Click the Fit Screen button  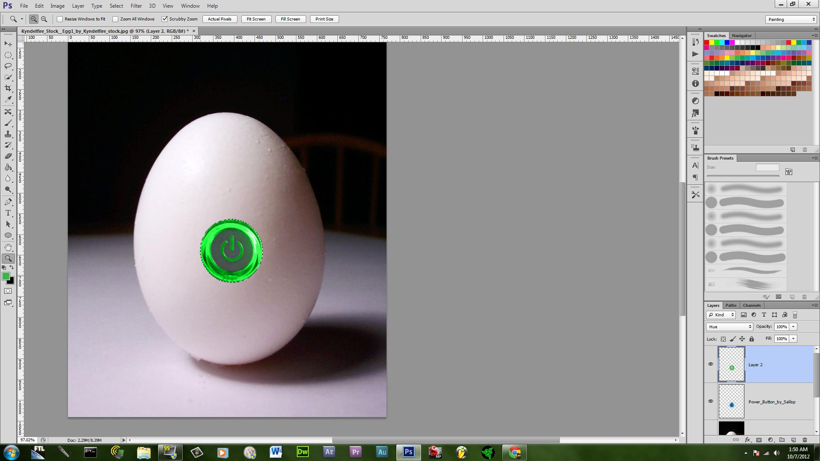point(256,19)
